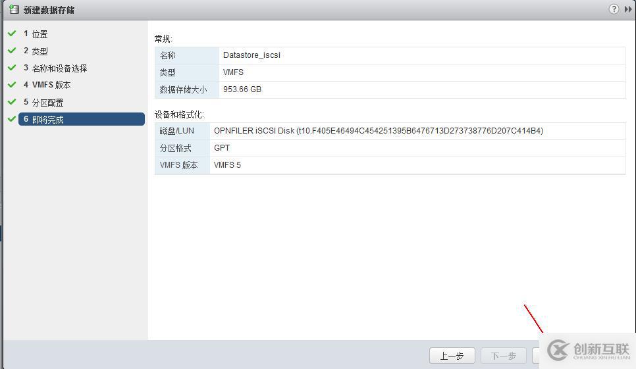Select the GPT partition format value
Image resolution: width=636 pixels, height=369 pixels.
(222, 148)
